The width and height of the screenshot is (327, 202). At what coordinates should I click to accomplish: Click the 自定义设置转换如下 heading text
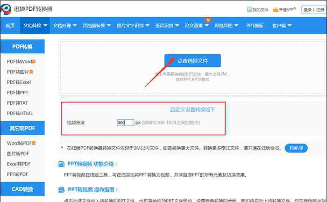192,109
